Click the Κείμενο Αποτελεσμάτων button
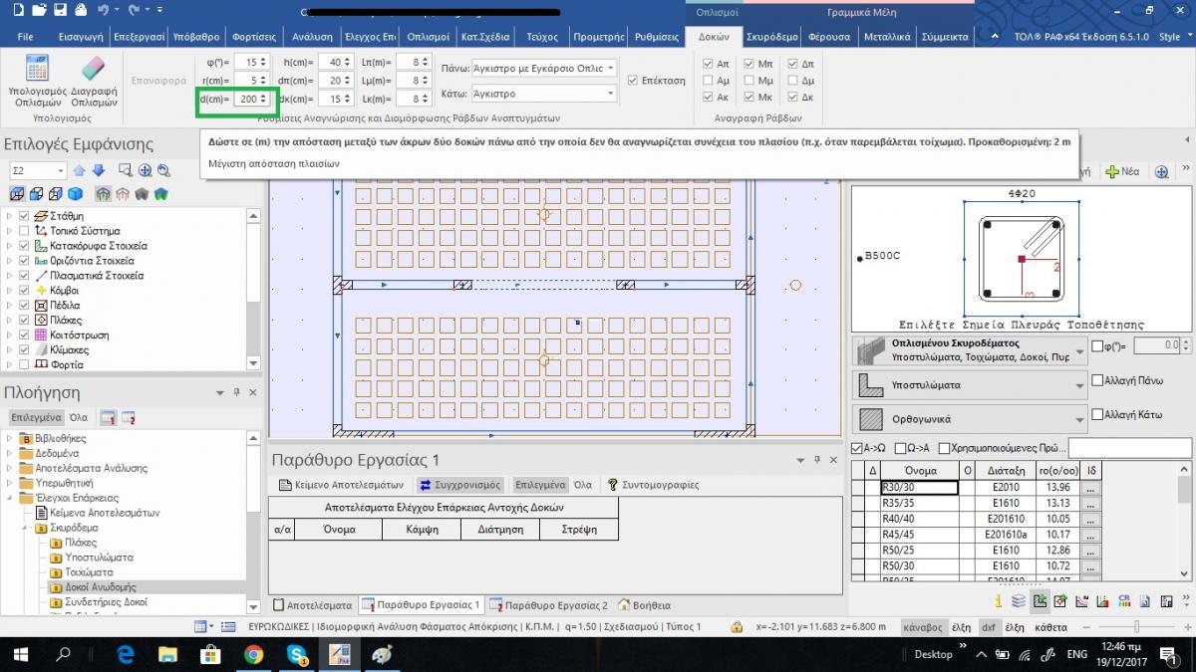 (341, 485)
